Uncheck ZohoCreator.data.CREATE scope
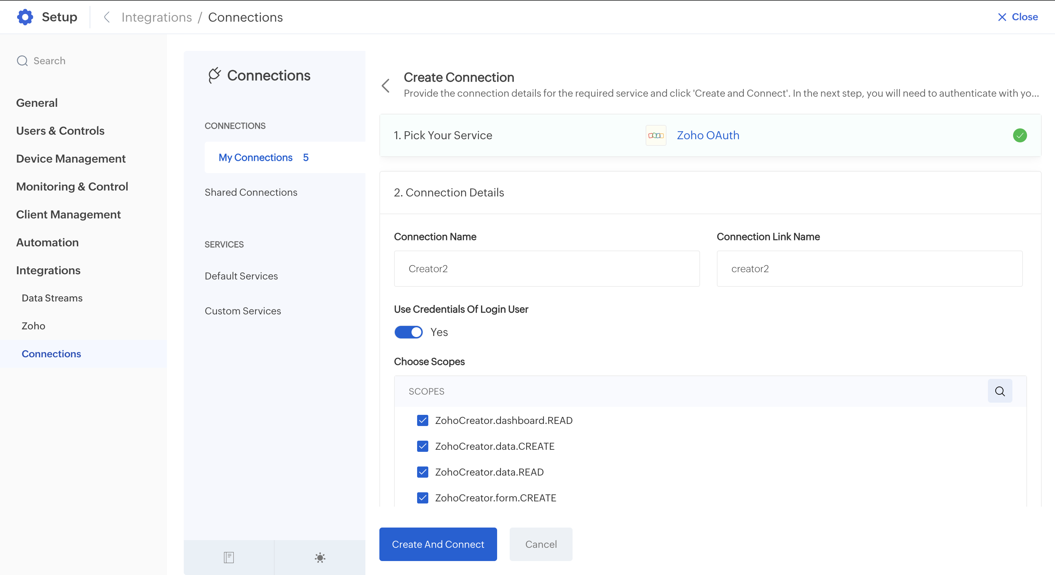The width and height of the screenshot is (1055, 575). [423, 446]
